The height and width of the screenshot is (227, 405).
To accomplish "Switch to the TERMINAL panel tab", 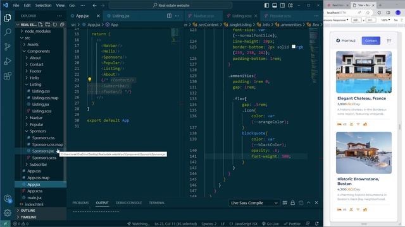I will click(157, 203).
